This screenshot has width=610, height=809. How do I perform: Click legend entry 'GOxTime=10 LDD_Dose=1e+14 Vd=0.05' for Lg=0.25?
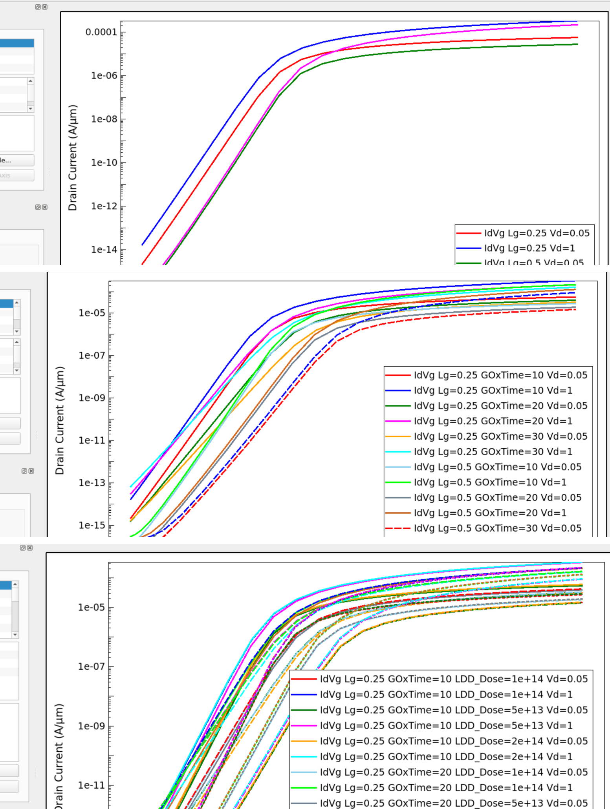click(454, 679)
